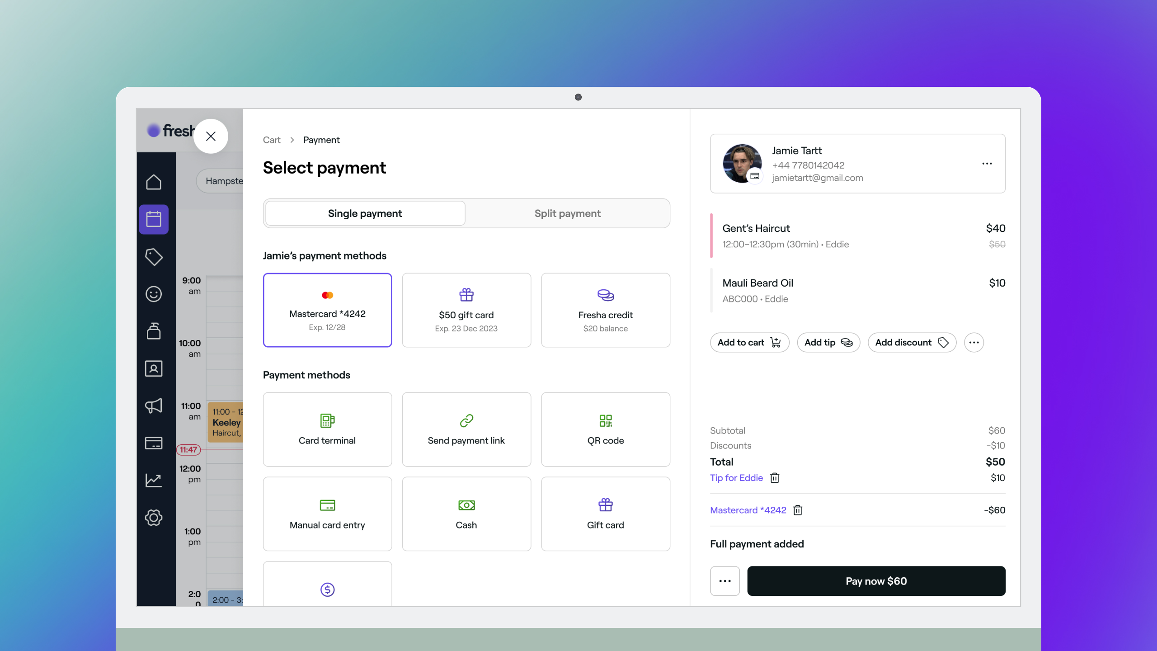The height and width of the screenshot is (651, 1157).
Task: Switch to Split payment tab
Action: click(567, 213)
